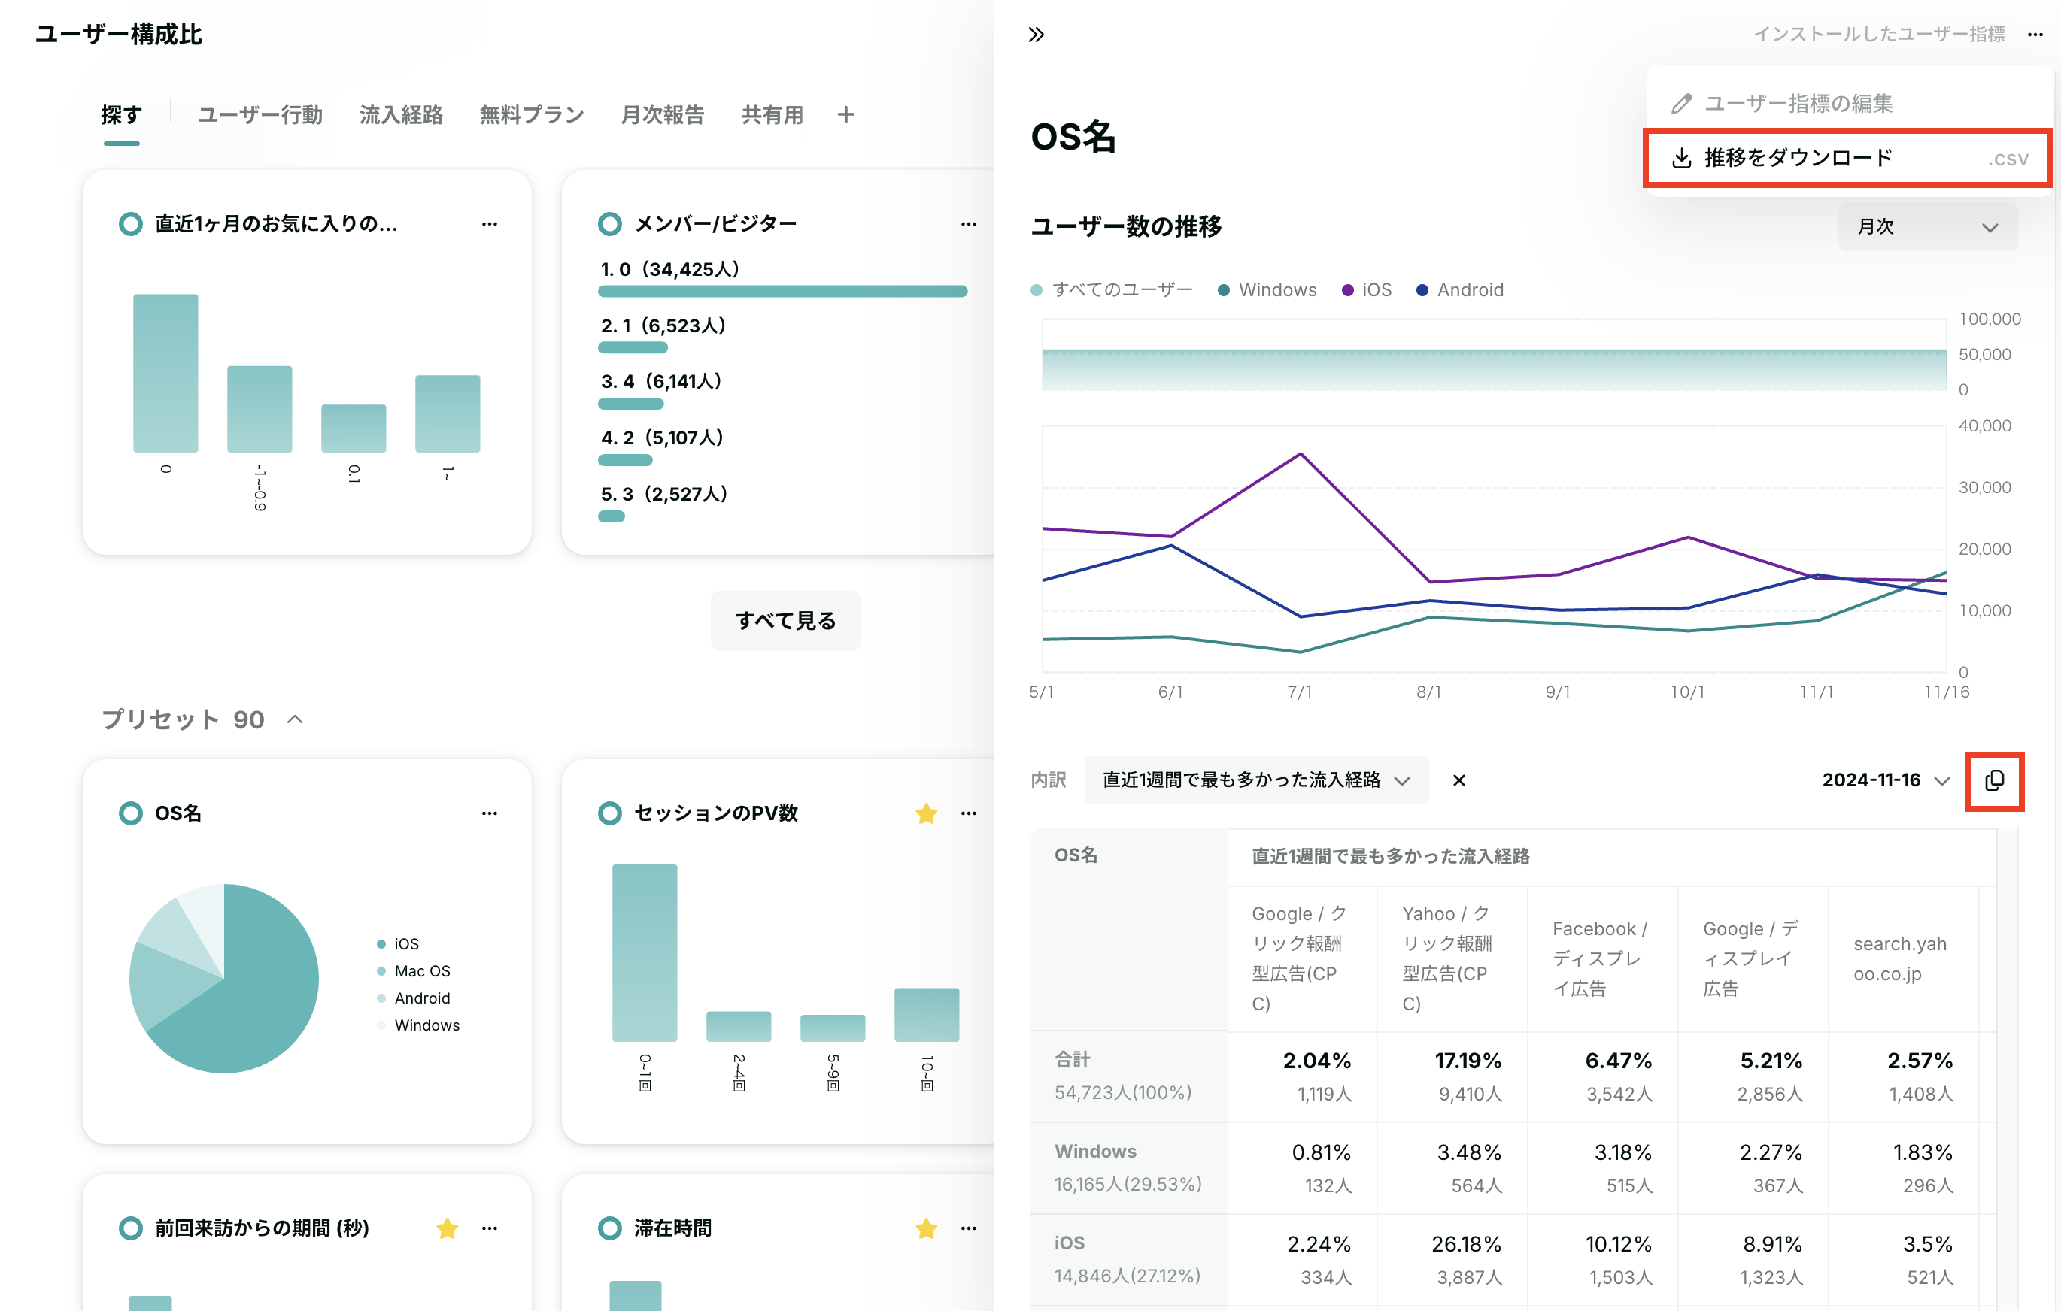This screenshot has height=1311, width=2061.
Task: Open the 直近1週間で最も多かった流入経路 breakdown dropdown
Action: 1255,780
